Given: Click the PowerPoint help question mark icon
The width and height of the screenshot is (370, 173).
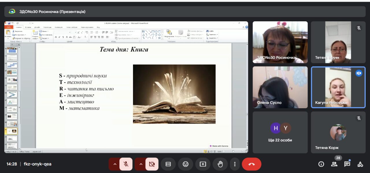Looking at the screenshot, I should (247, 27).
